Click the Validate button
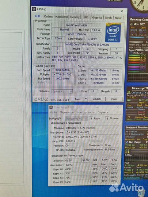 (x=97, y=99)
